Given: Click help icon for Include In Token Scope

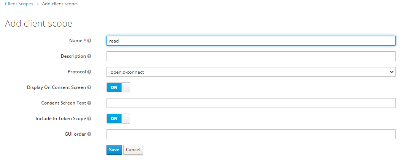Looking at the screenshot, I should click(x=89, y=119).
